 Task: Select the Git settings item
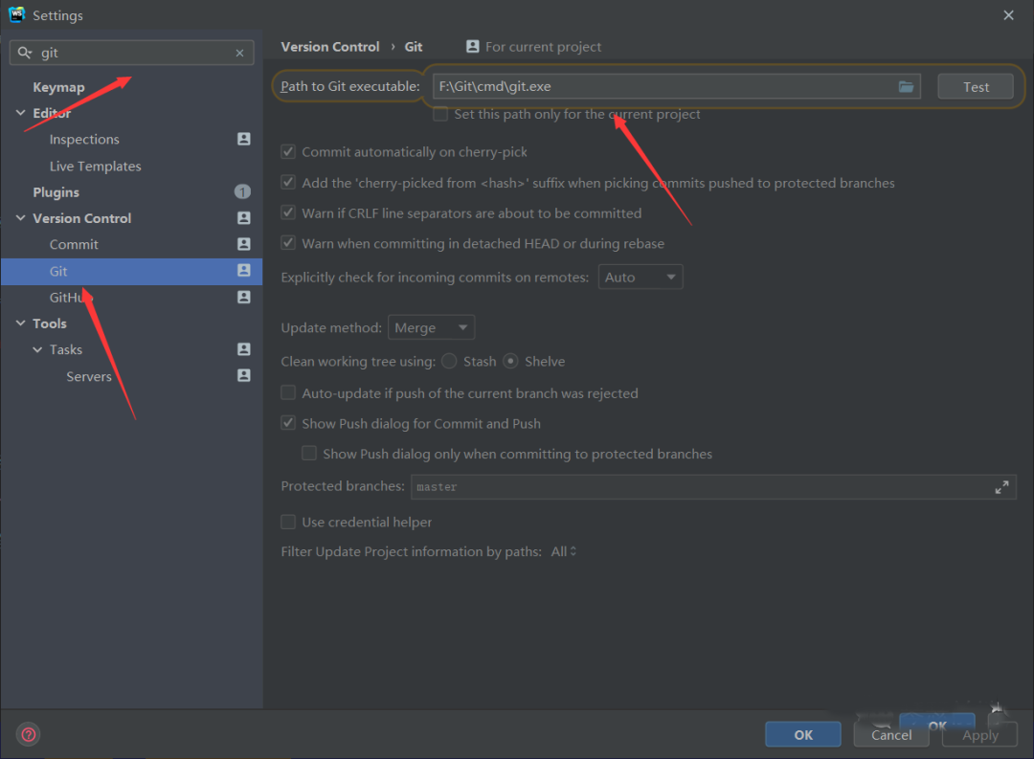[131, 271]
